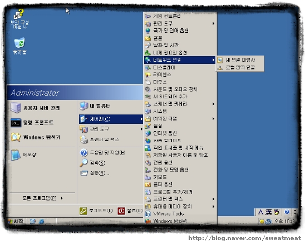Launch 명령 프롬프트 from start menu
Screen dimensions: 305x250
point(32,123)
